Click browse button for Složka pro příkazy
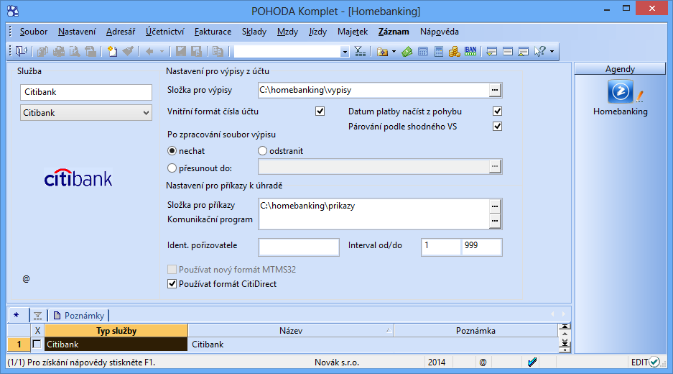The width and height of the screenshot is (673, 374). (x=495, y=206)
